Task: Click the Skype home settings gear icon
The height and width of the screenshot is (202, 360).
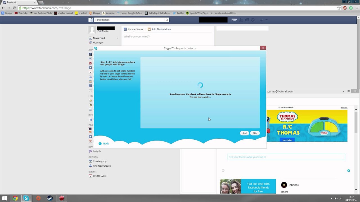Action: [348, 171]
